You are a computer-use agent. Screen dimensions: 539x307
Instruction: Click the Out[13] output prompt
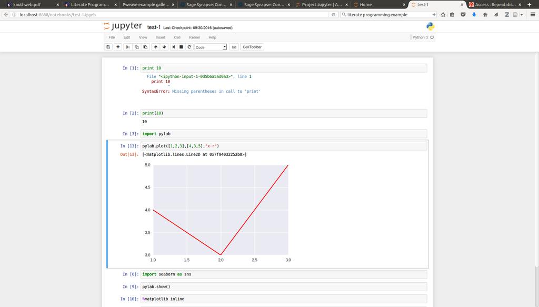point(129,155)
